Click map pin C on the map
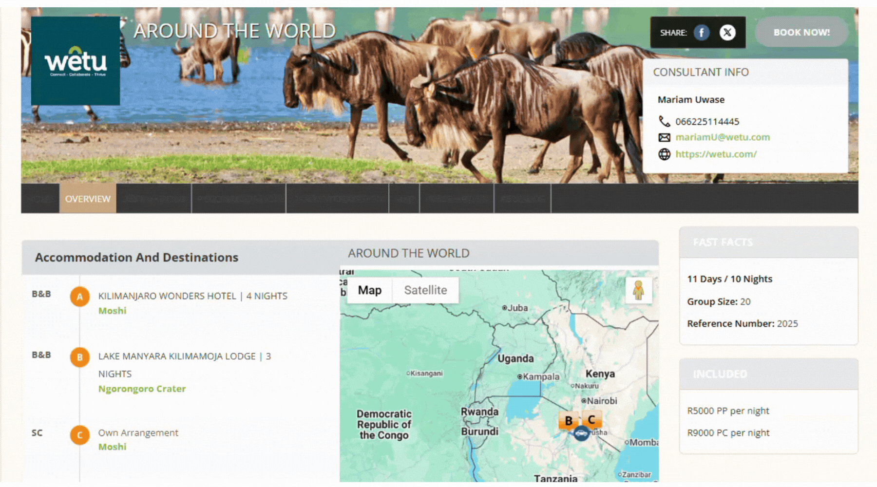The image size is (877, 487). (x=591, y=419)
